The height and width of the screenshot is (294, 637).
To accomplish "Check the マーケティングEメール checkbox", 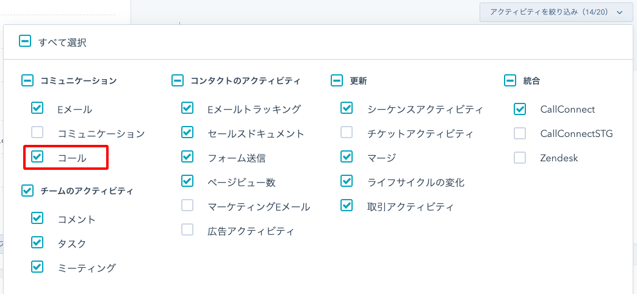I will tap(187, 206).
